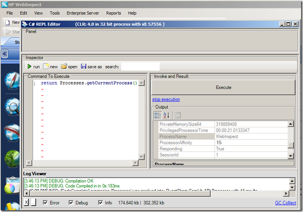Collapse sidebar with double chevron button
The height and width of the screenshot is (212, 303).
pyautogui.click(x=5, y=54)
